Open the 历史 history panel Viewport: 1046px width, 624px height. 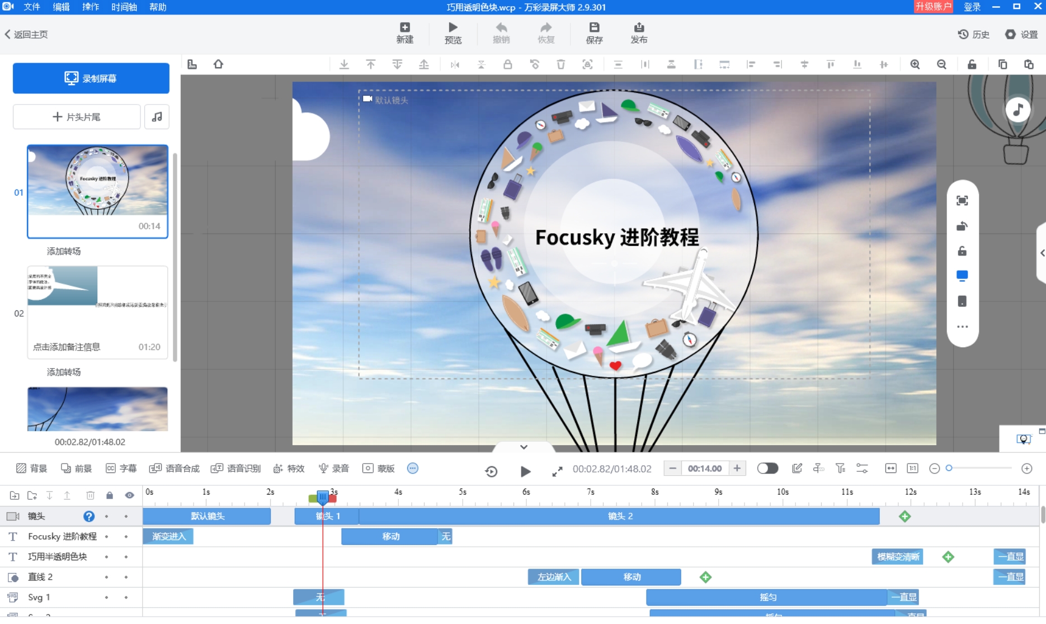pos(973,34)
